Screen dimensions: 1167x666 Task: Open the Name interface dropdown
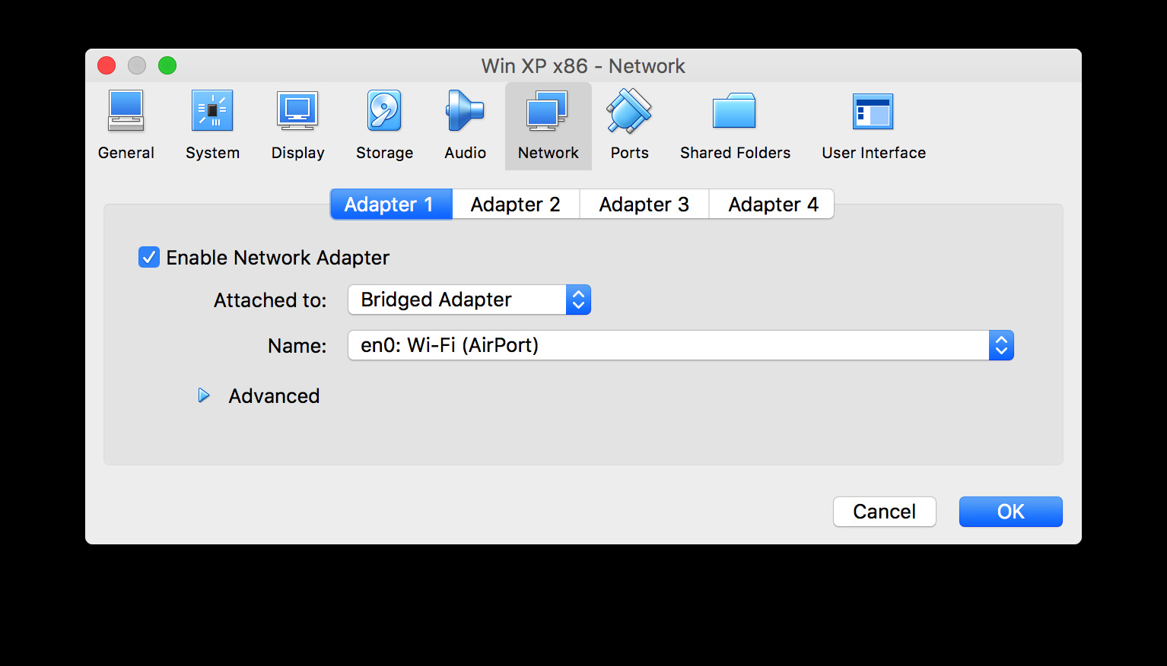coord(680,345)
